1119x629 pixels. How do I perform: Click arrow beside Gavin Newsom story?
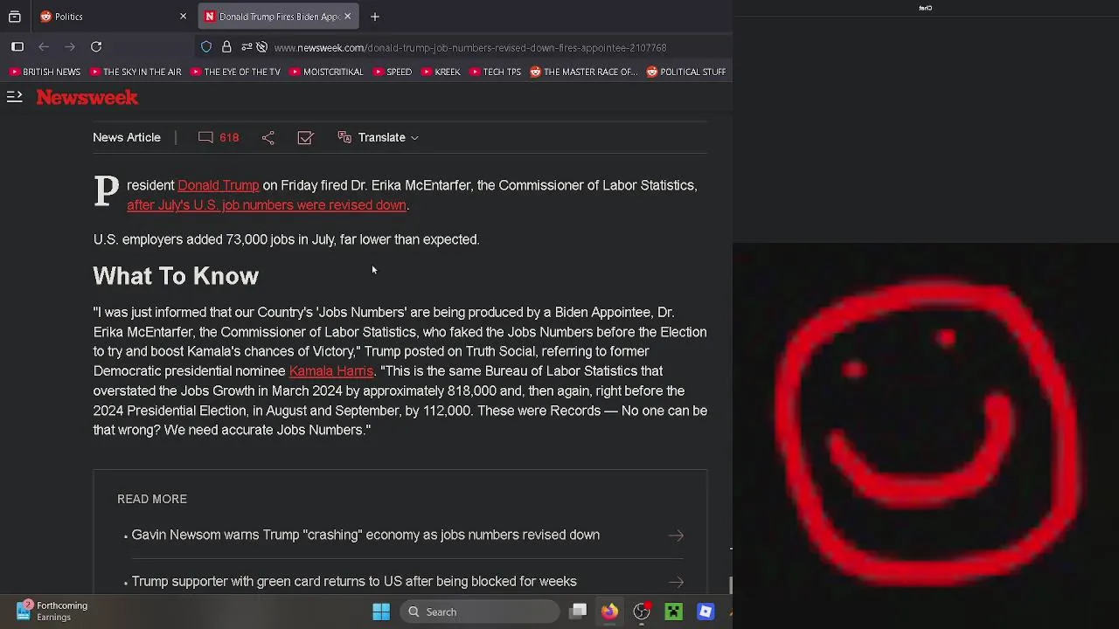click(x=676, y=536)
